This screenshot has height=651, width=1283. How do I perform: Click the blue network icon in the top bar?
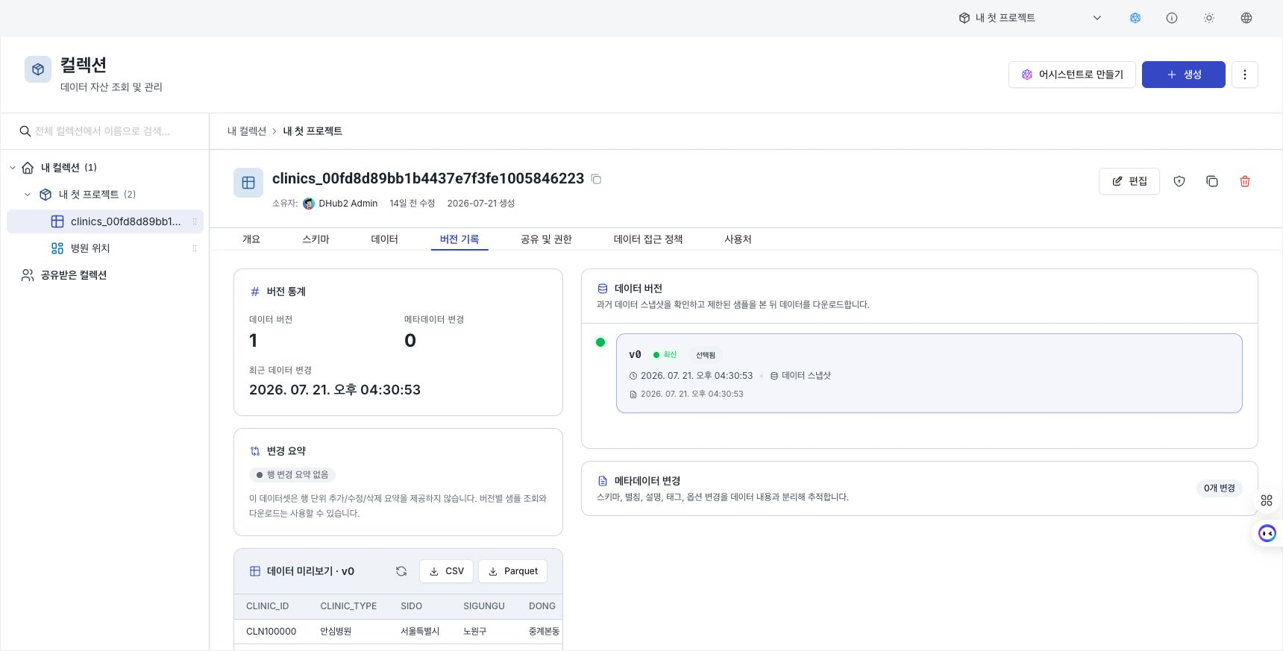coord(1135,18)
